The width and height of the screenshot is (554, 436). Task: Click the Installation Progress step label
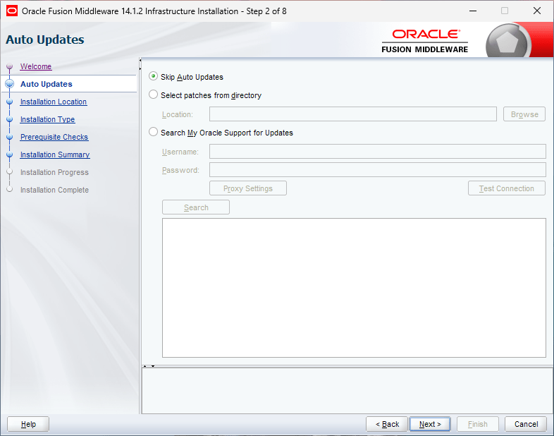[x=54, y=173]
